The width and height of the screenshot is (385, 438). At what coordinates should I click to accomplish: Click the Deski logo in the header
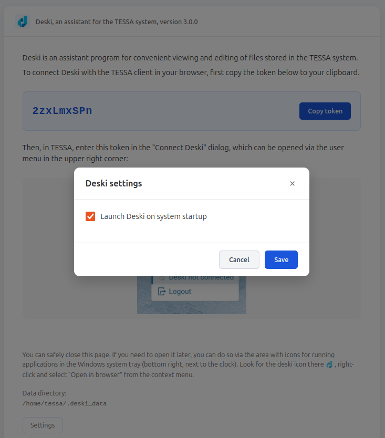coord(22,22)
